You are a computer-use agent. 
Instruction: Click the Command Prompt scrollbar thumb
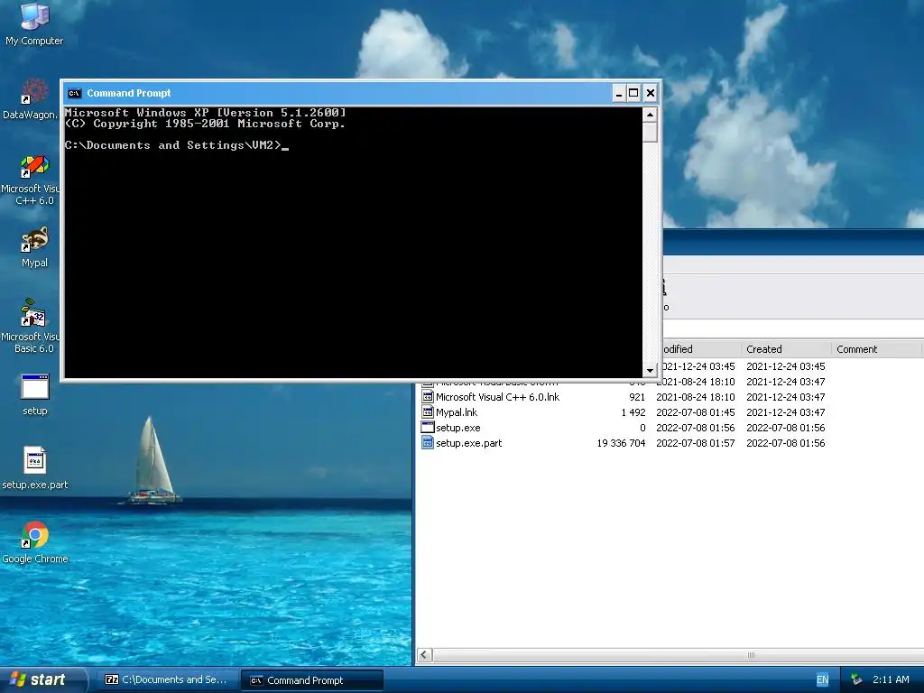point(650,132)
